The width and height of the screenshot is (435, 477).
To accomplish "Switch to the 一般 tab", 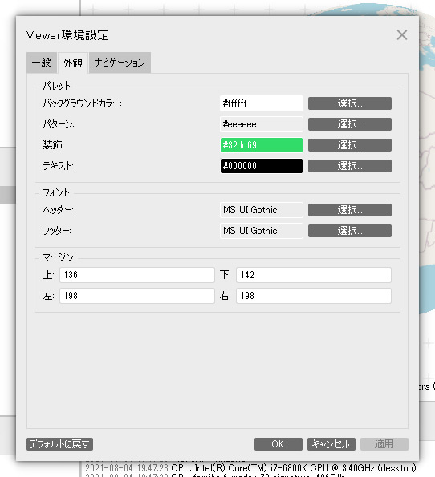I will pyautogui.click(x=42, y=63).
